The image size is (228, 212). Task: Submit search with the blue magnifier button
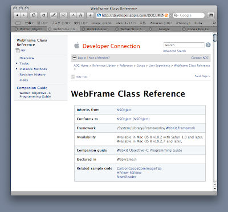(x=208, y=45)
